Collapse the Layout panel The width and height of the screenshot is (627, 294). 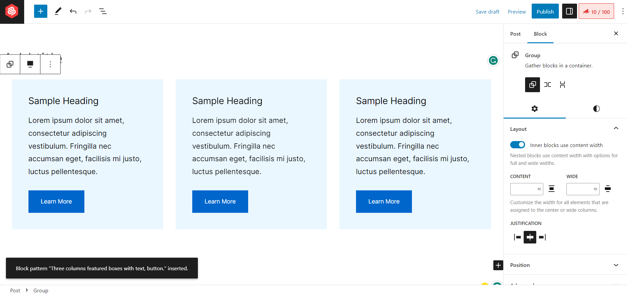(x=616, y=129)
